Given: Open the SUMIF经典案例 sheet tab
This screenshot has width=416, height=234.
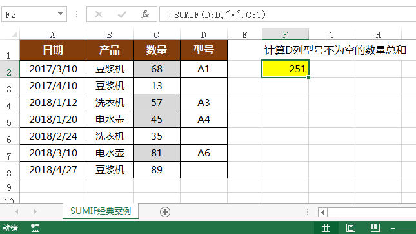Looking at the screenshot, I should tap(101, 211).
